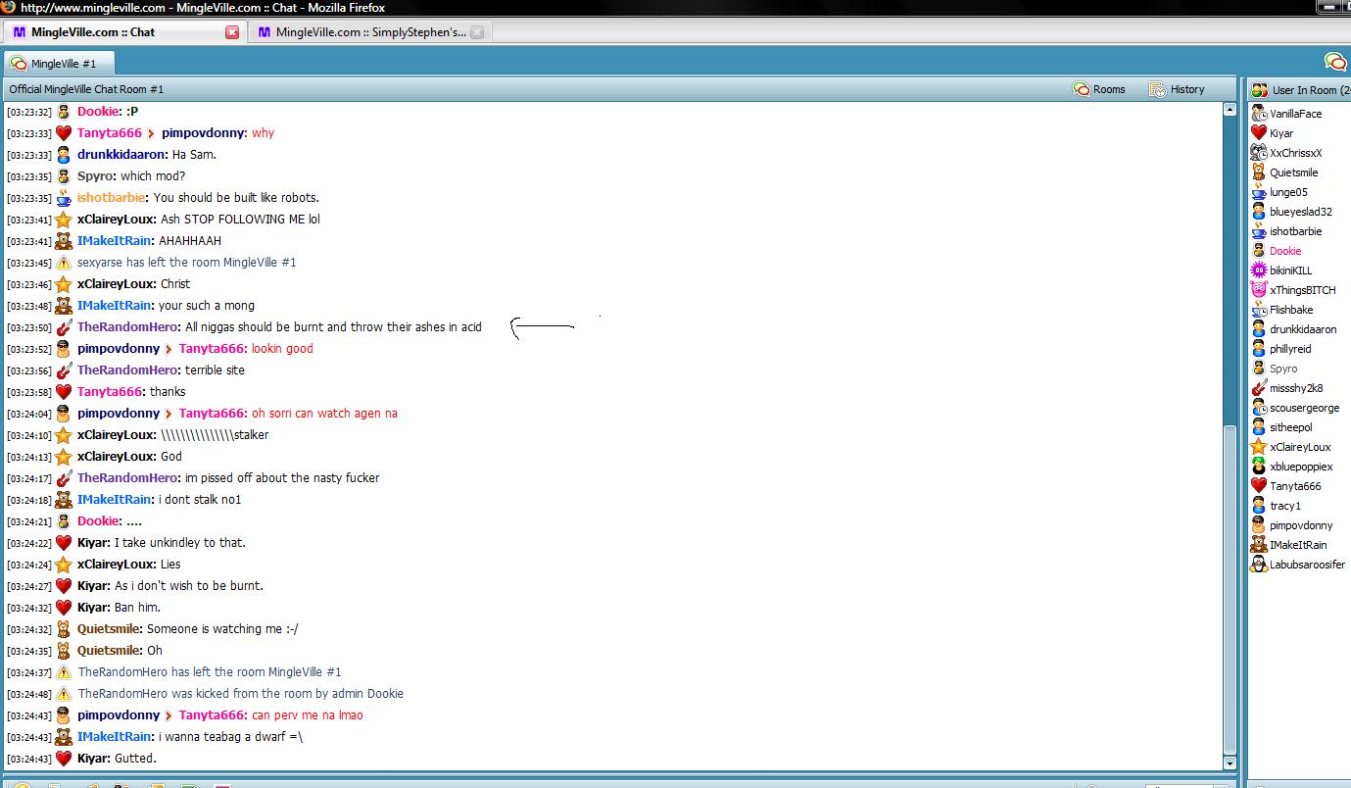The image size is (1351, 788).
Task: Click the warning icon on the 03:23:45 left-room notice
Action: point(64,263)
